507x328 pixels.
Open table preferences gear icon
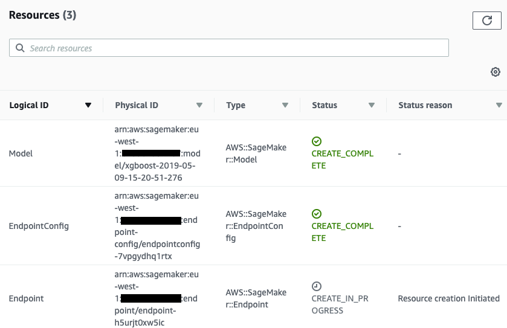tap(495, 72)
